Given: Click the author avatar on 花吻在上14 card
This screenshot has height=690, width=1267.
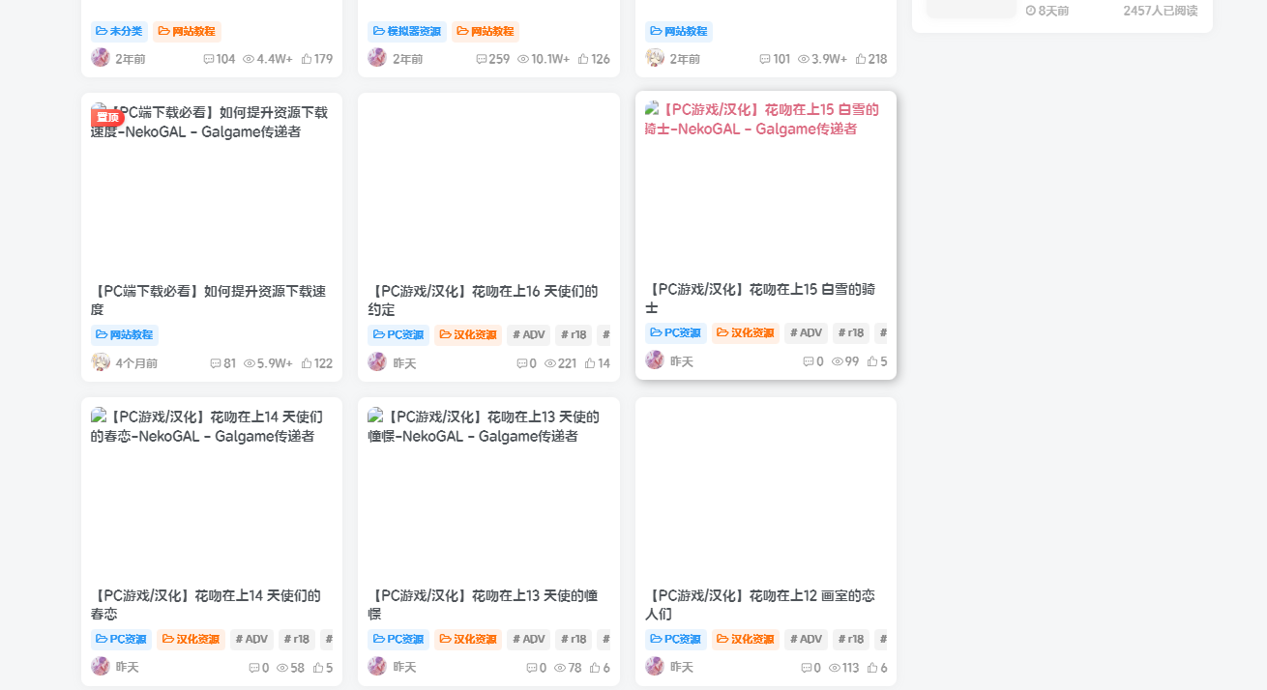Looking at the screenshot, I should [101, 667].
